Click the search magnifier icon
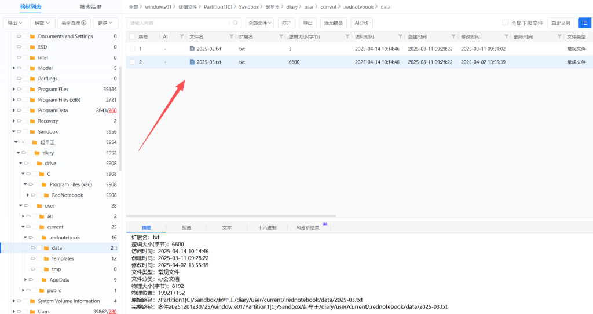This screenshot has height=314, width=593. (x=235, y=23)
